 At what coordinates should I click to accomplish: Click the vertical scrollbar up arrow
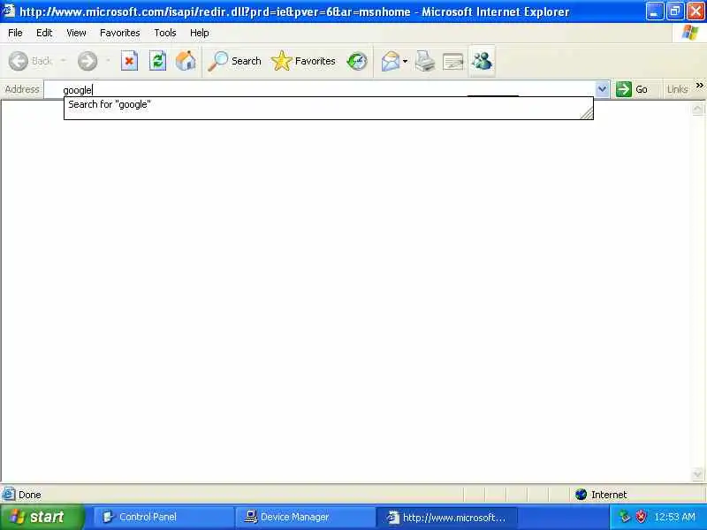pyautogui.click(x=697, y=109)
